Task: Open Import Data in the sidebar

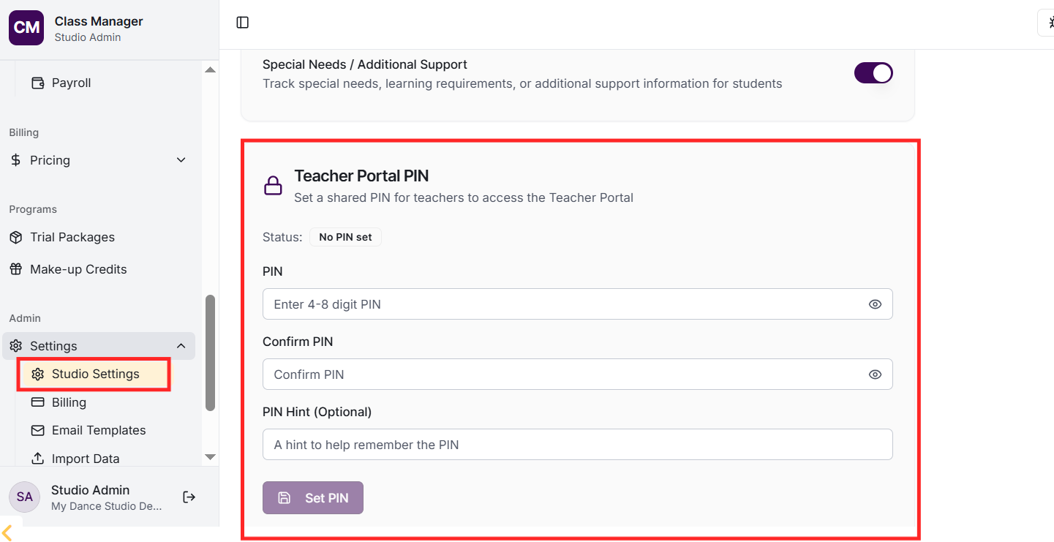Action: point(85,459)
